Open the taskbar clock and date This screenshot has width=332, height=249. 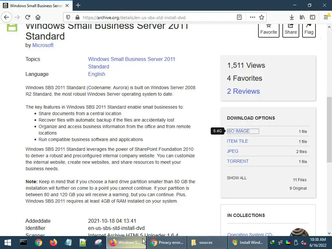click(x=318, y=243)
